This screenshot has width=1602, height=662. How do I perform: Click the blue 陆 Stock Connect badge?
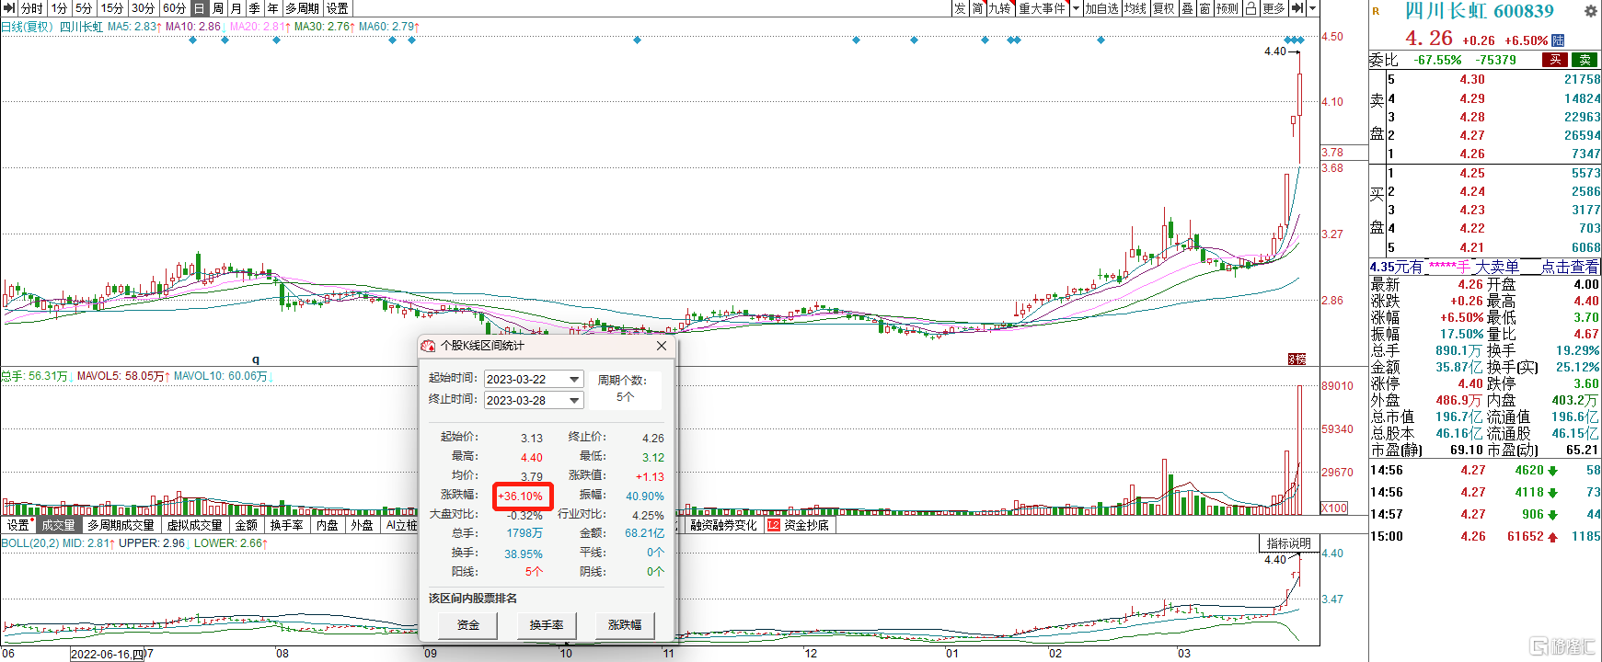pyautogui.click(x=1558, y=40)
